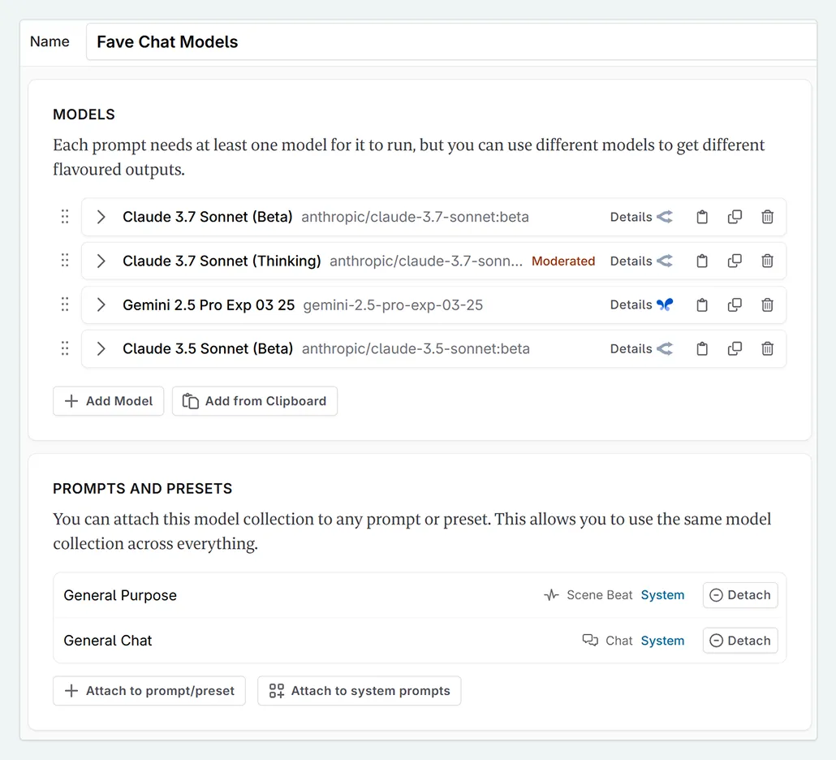This screenshot has height=760, width=836.
Task: Expand the Gemini 2.5 Pro Exp 03 25 row
Action: [x=100, y=304]
